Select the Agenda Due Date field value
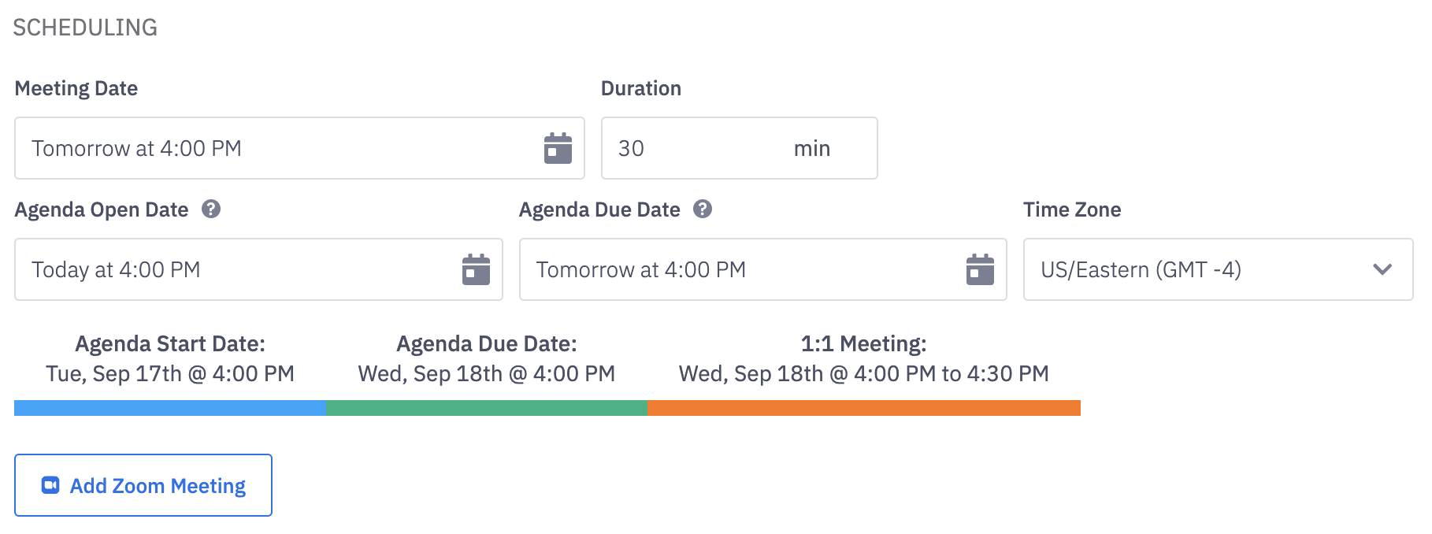Screen dimensions: 1432x534 pyautogui.click(x=709, y=269)
